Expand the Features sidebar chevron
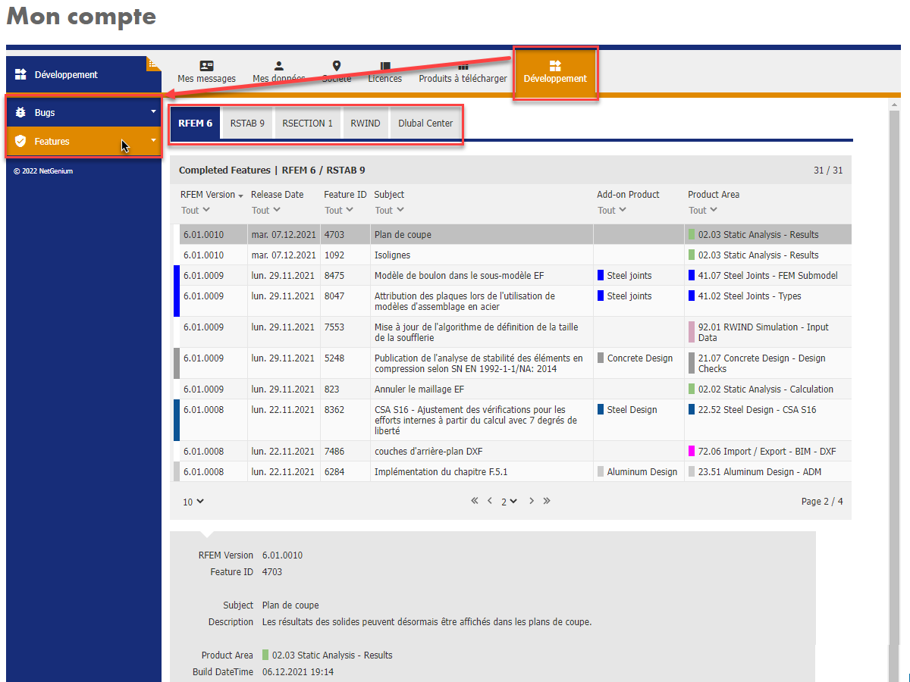The image size is (910, 682). [153, 141]
